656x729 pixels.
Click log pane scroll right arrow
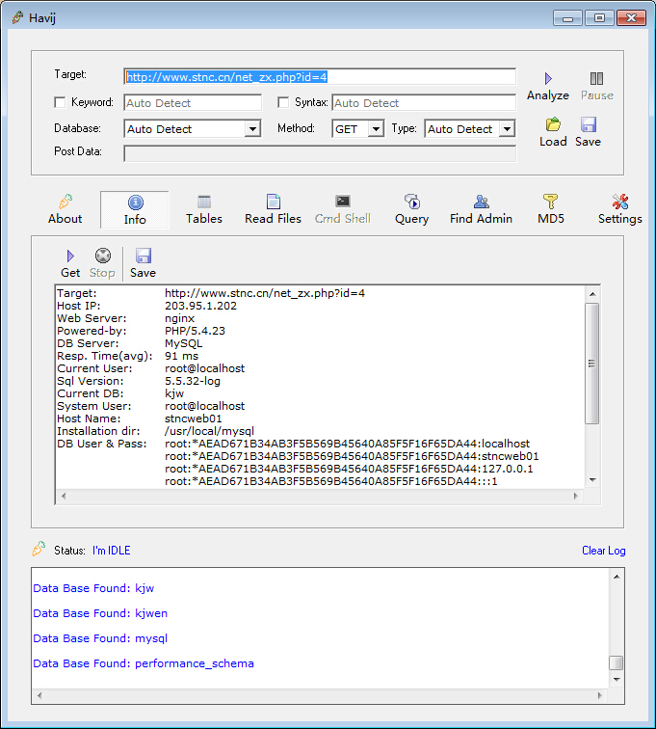click(600, 695)
